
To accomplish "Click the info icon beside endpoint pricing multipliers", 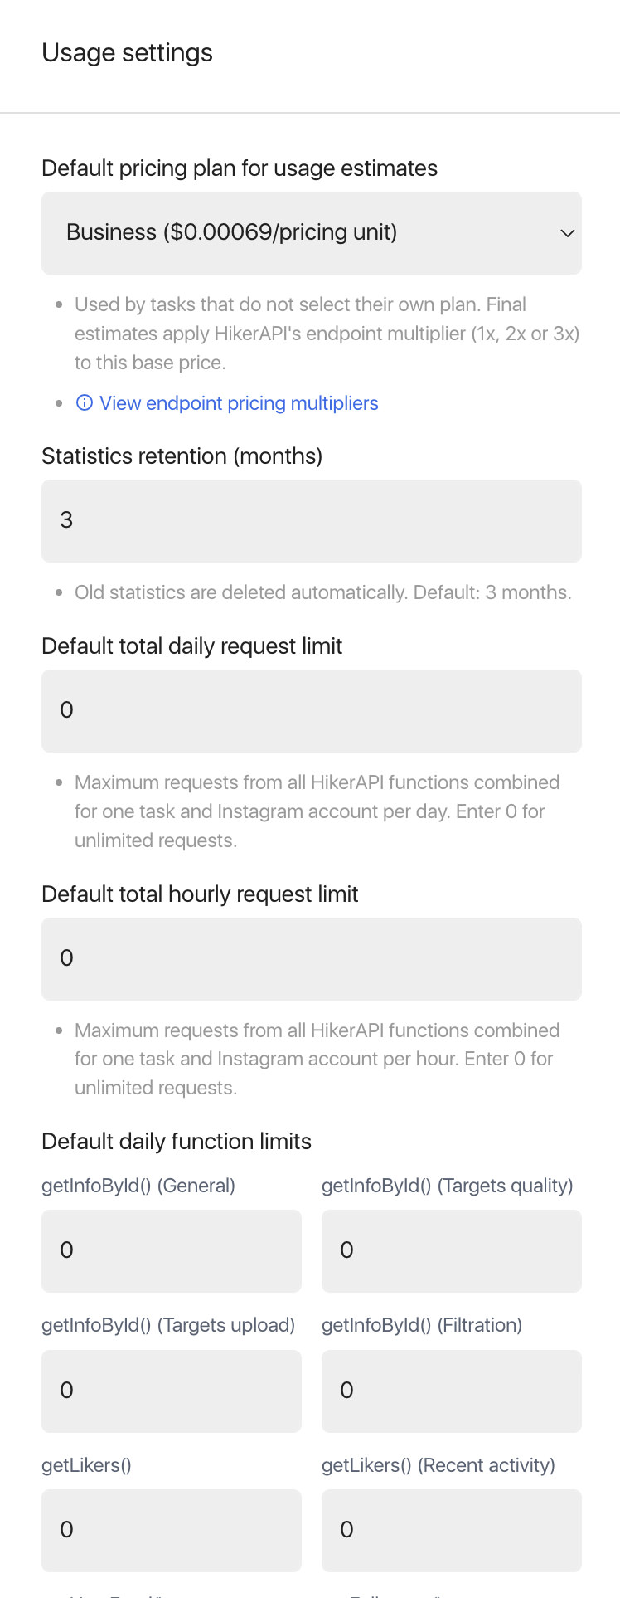I will (x=84, y=403).
